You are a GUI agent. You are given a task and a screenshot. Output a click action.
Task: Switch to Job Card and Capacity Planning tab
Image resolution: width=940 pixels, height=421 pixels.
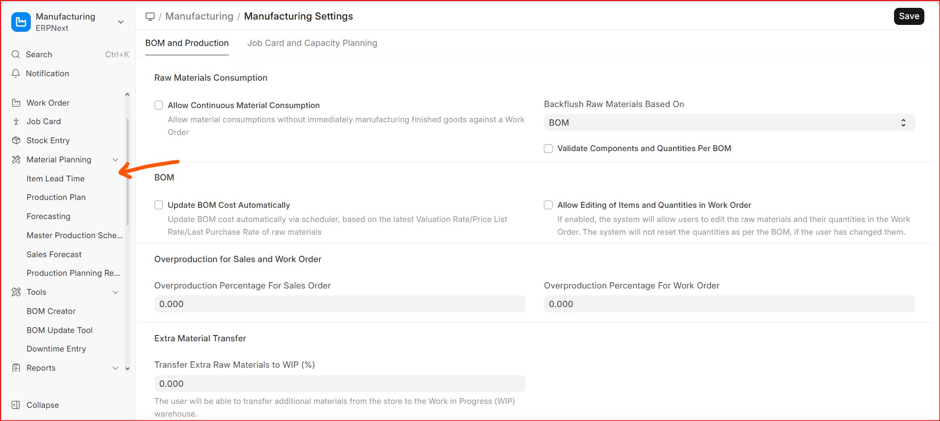point(312,43)
